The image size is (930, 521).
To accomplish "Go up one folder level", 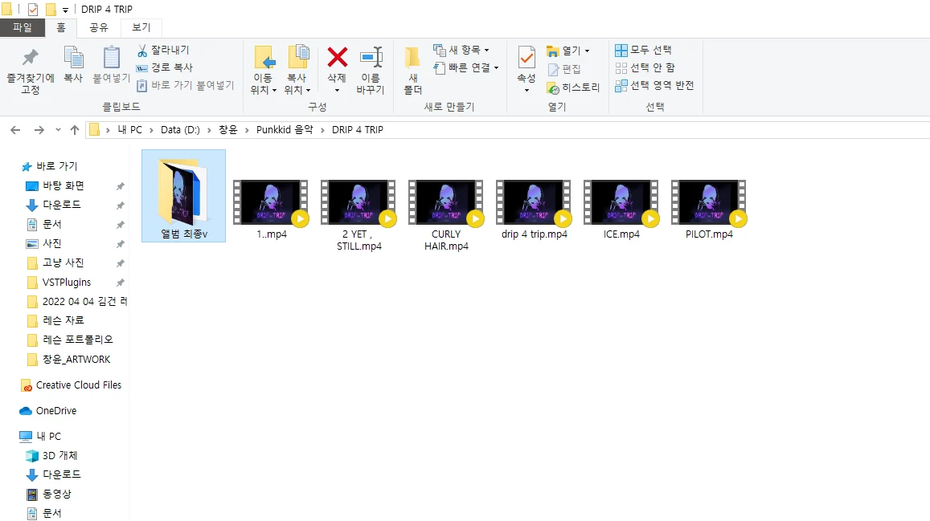I will (74, 130).
